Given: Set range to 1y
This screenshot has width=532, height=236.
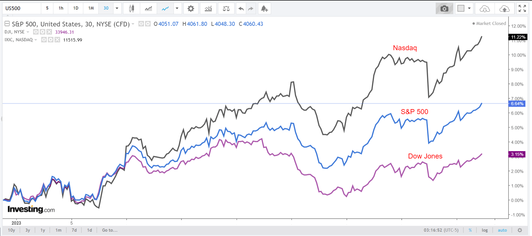Looking at the screenshot, I should (43, 230).
